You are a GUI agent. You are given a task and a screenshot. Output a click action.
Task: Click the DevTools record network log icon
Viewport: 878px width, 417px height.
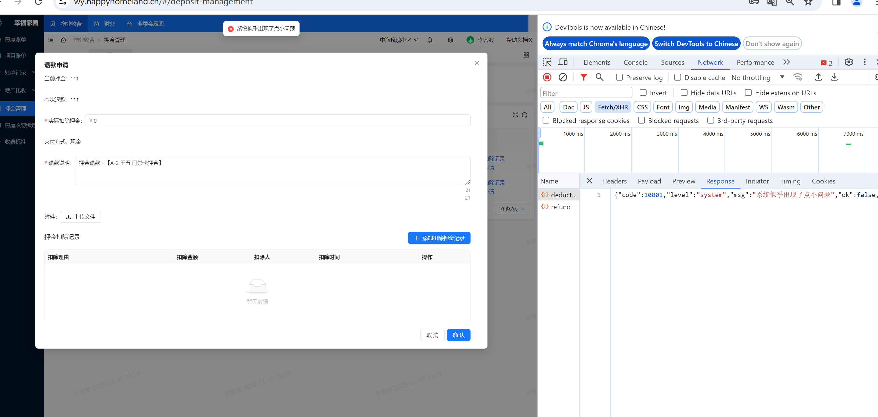[x=547, y=77]
